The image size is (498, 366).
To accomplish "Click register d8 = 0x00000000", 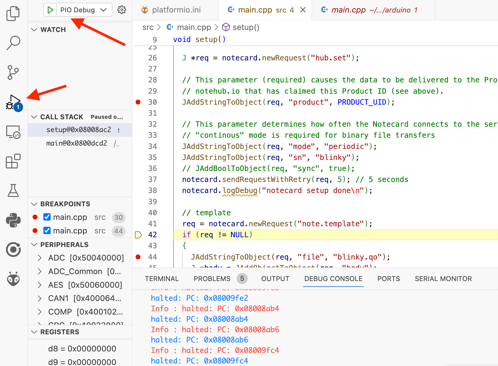I will pos(82,349).
